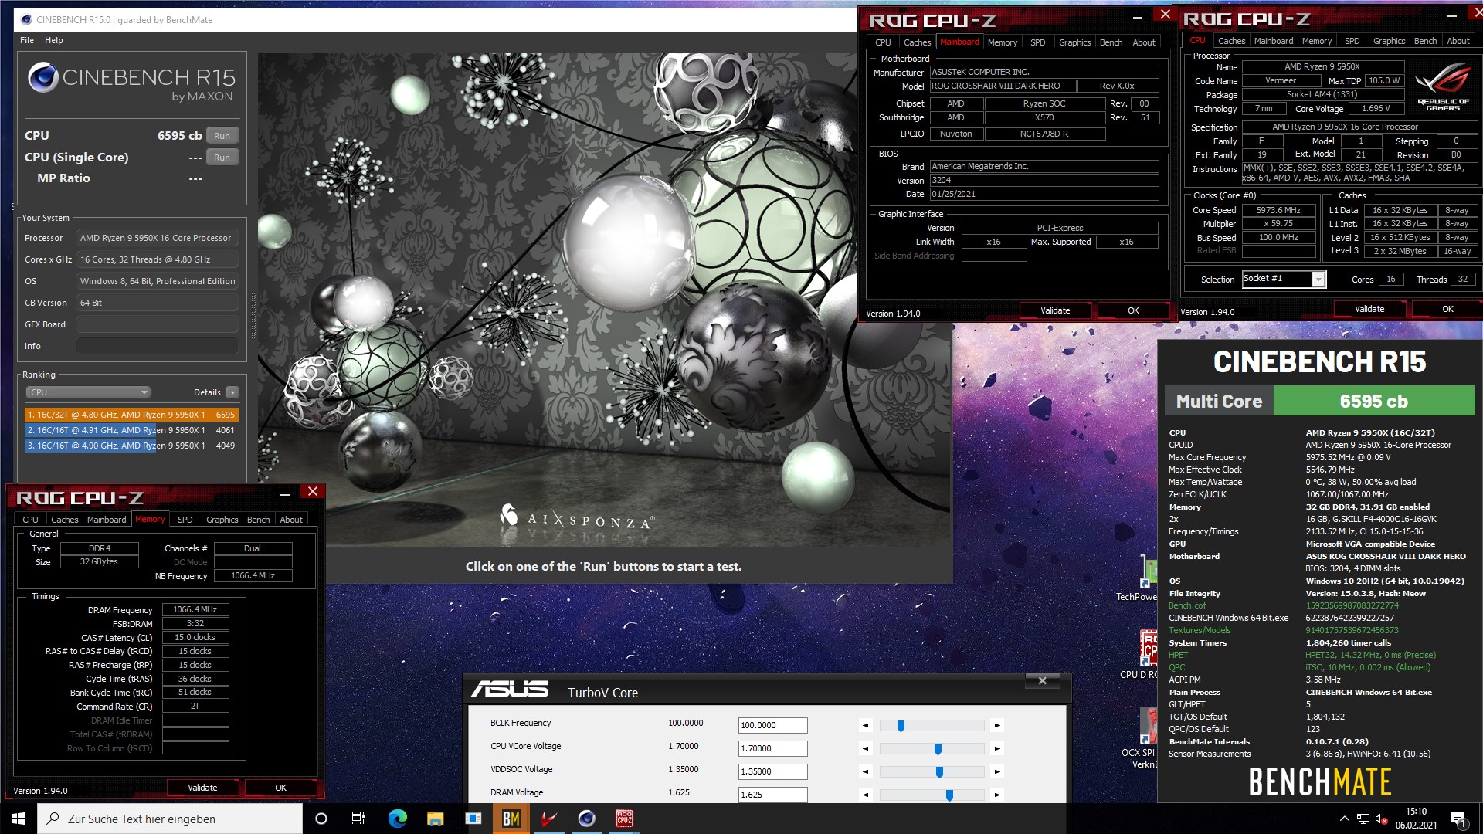Screen dimensions: 1483x834
Task: Click muted volume tray icon
Action: point(1382,819)
